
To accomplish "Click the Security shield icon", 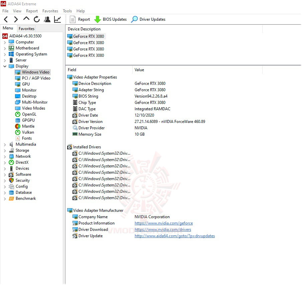I will coord(11,180).
